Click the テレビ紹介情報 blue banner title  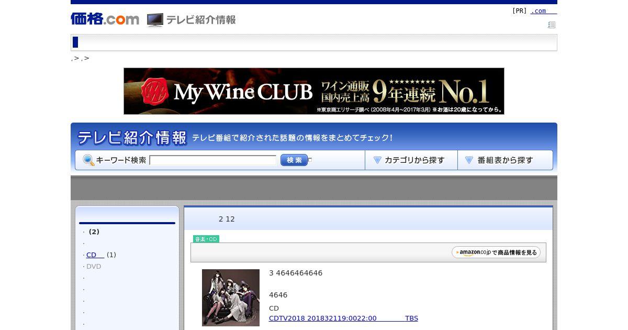(132, 138)
